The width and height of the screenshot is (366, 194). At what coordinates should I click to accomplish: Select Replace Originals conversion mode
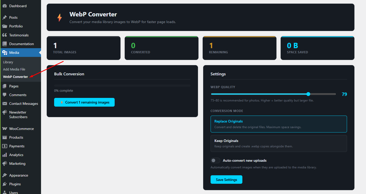[x=279, y=124]
